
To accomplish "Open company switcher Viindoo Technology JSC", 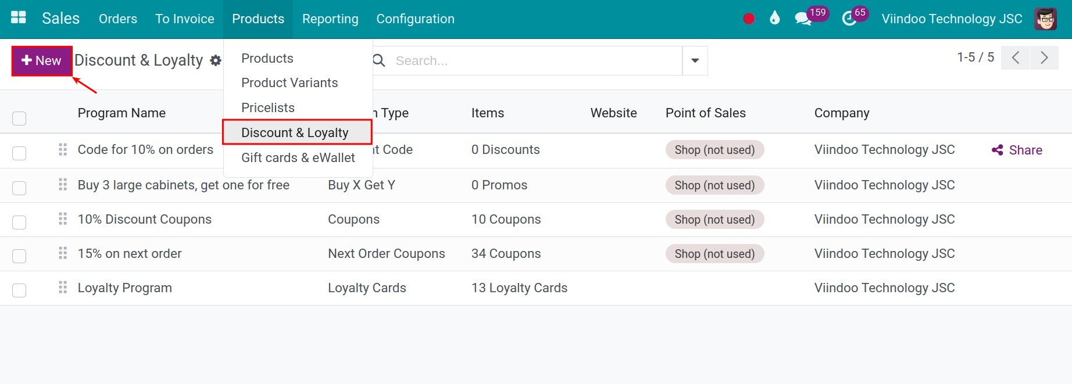I will (952, 19).
